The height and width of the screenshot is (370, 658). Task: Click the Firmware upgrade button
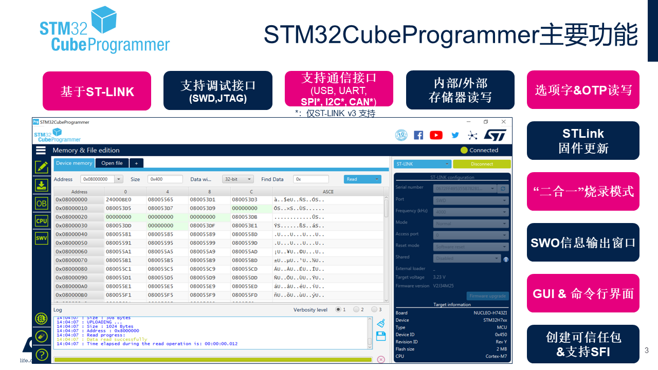coord(487,296)
